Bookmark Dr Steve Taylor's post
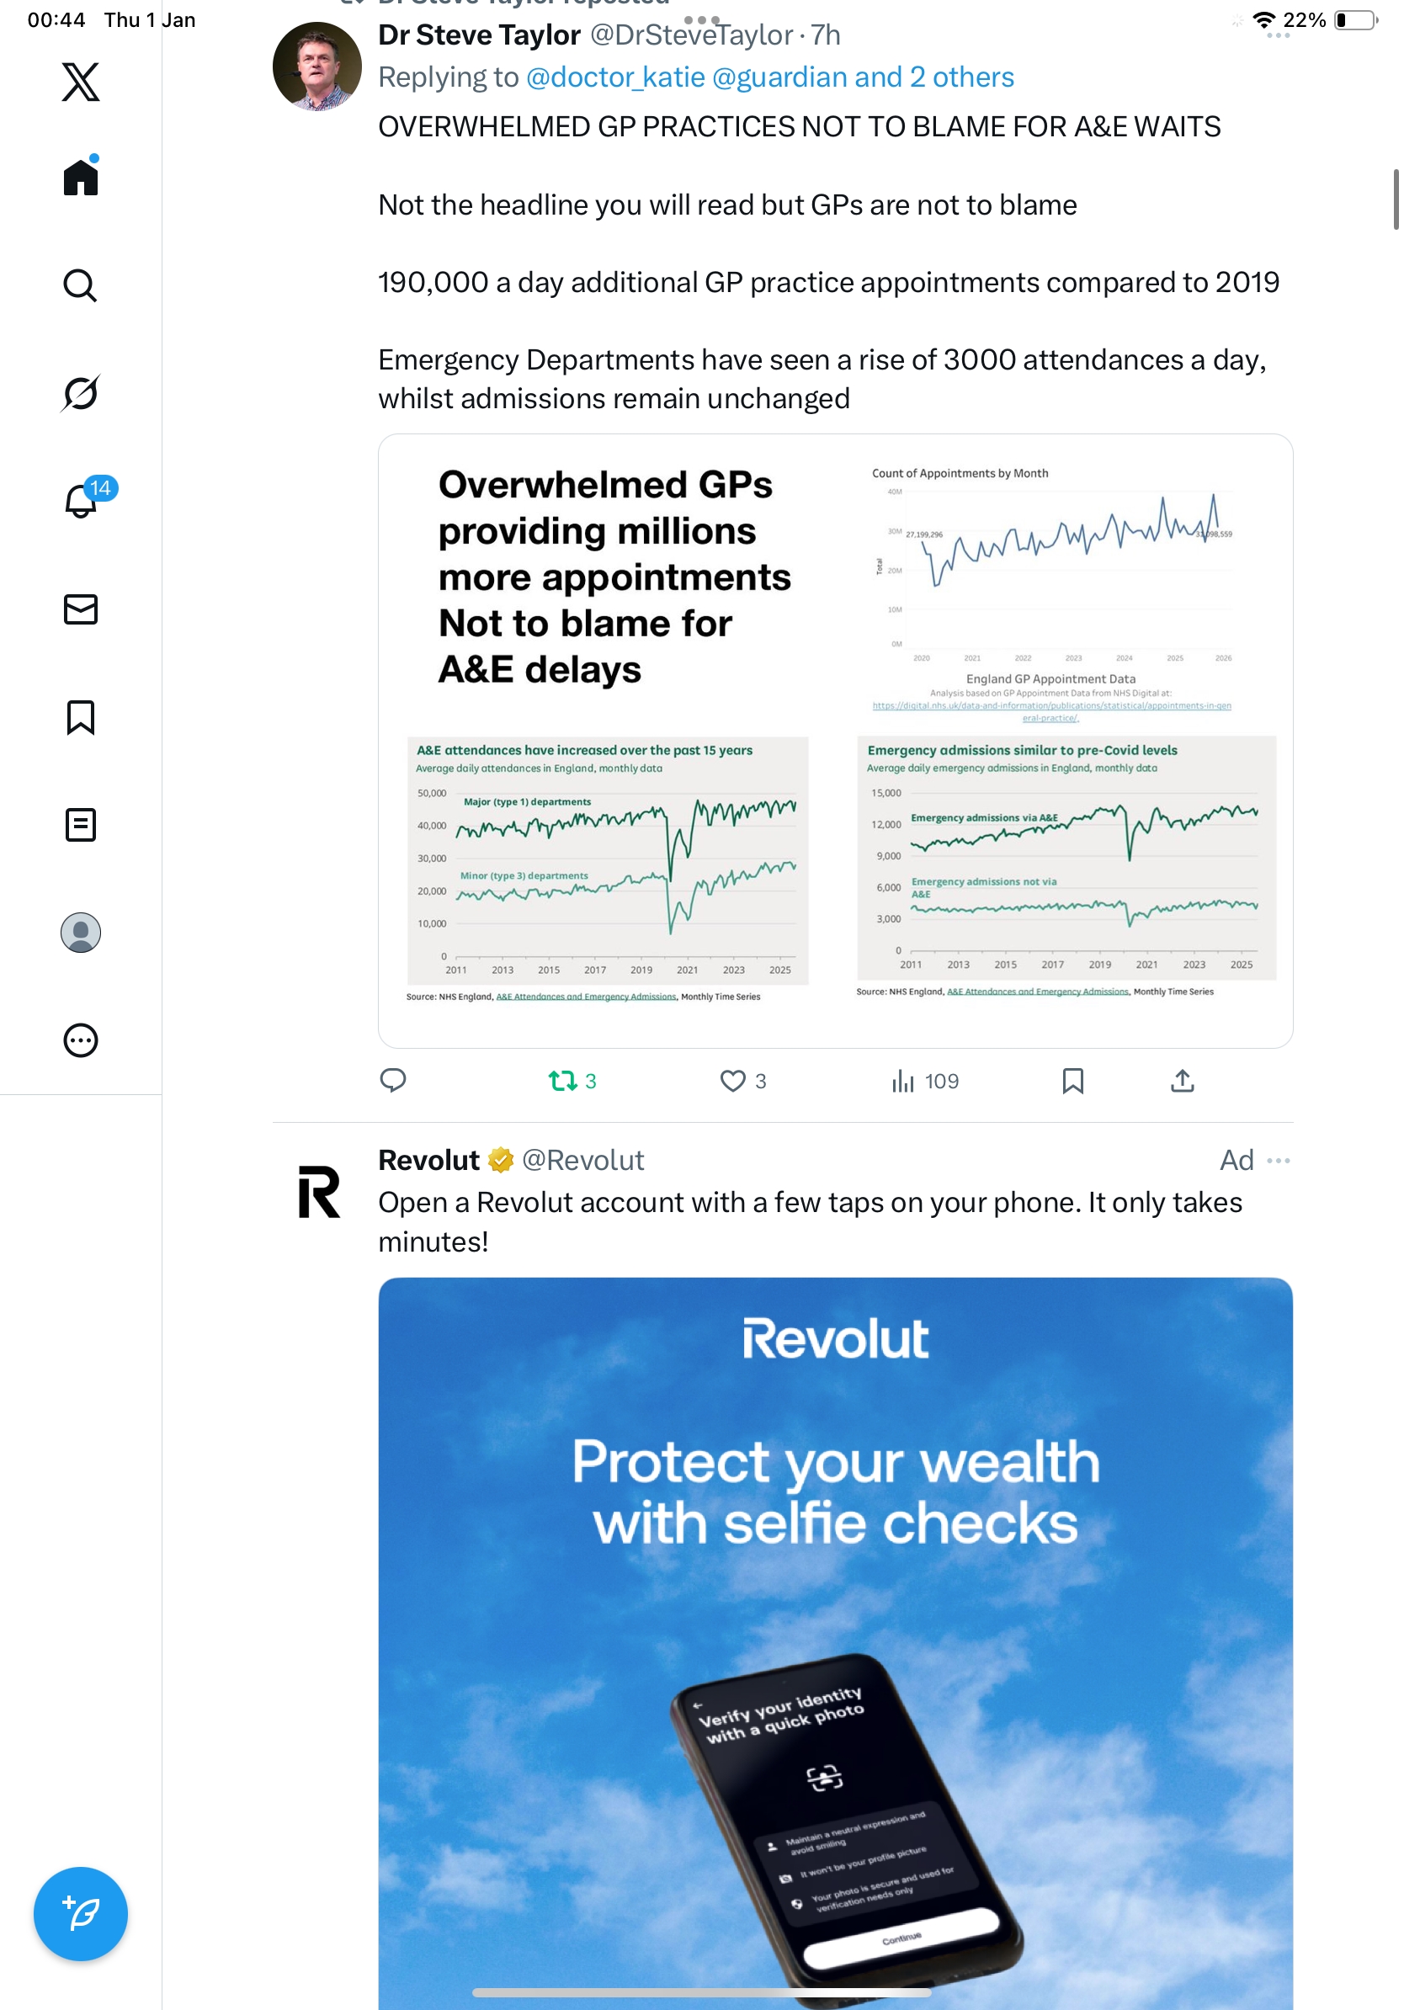The height and width of the screenshot is (2010, 1404). point(1072,1080)
